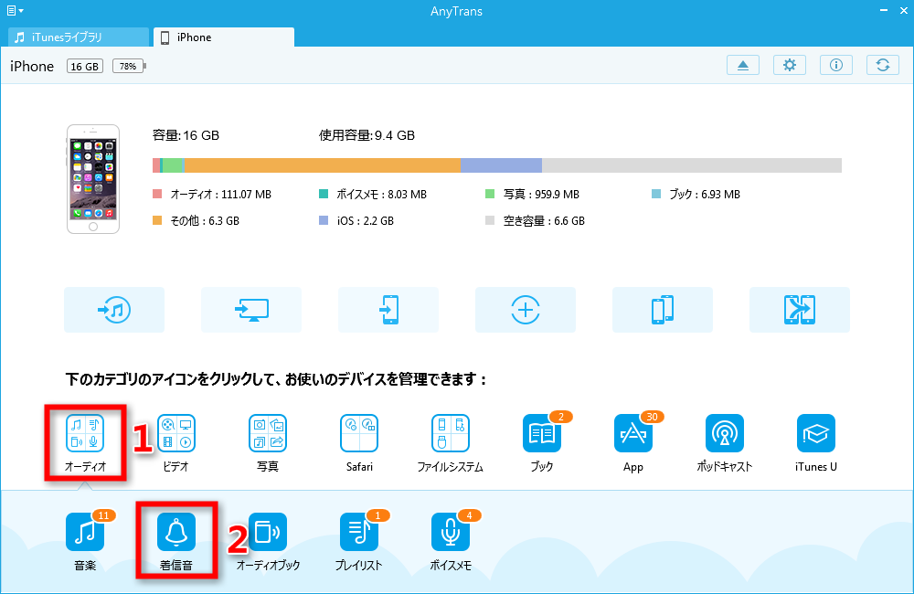Open the Video (ビデオ) category
This screenshot has height=594, width=914.
tap(176, 433)
